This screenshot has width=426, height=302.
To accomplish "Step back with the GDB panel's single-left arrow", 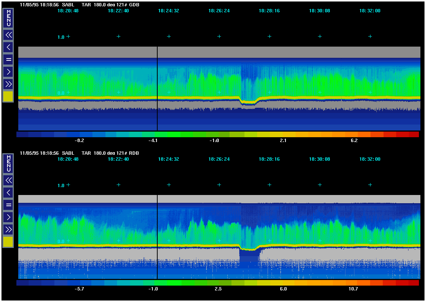I will click(8, 47).
